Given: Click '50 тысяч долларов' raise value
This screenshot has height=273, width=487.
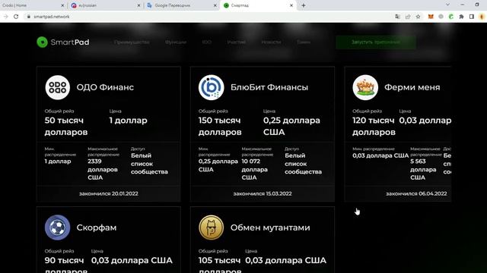Looking at the screenshot, I should point(66,127).
